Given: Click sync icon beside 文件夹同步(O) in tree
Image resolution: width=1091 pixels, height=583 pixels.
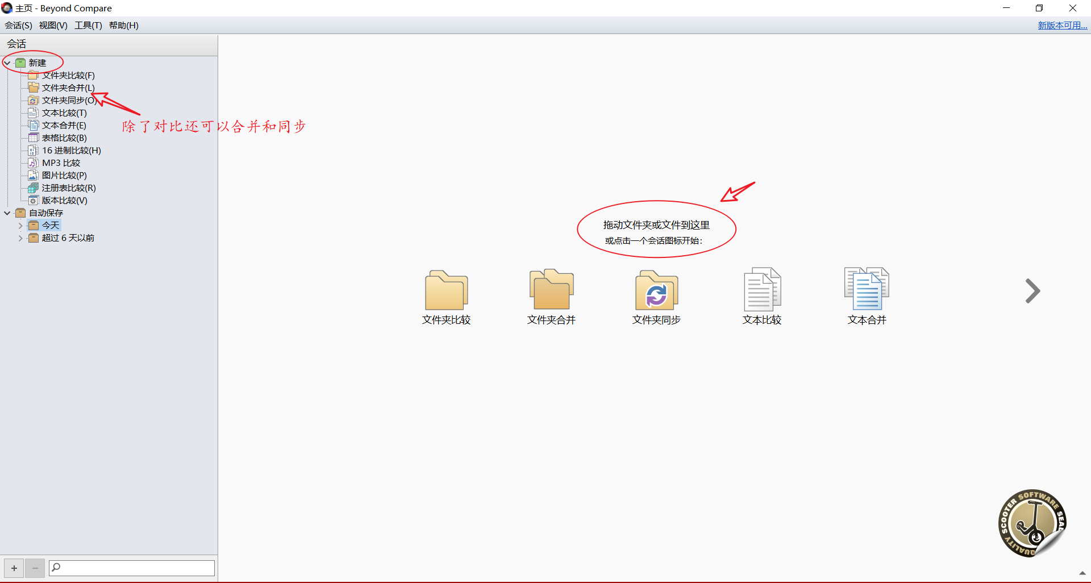Looking at the screenshot, I should tap(34, 100).
